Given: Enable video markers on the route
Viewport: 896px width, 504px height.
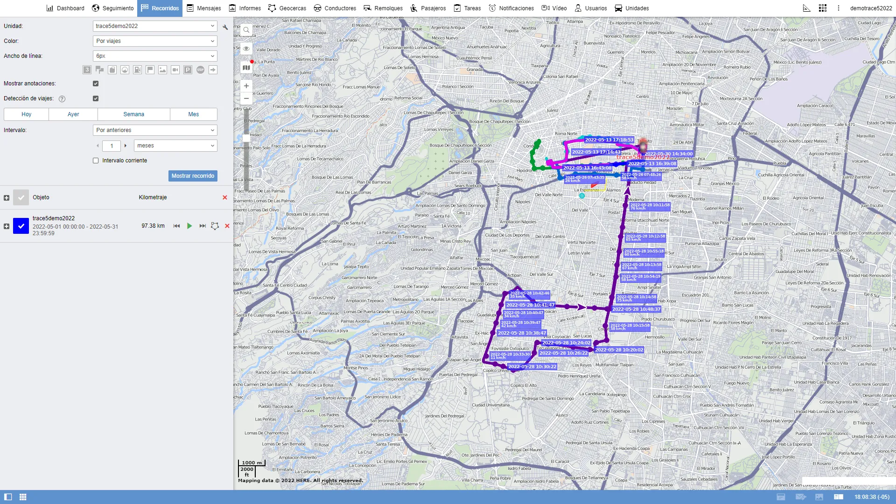Looking at the screenshot, I should (175, 70).
